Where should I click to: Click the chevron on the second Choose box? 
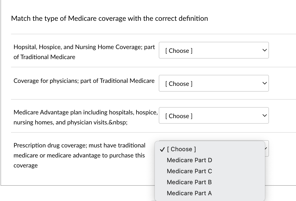[x=264, y=83]
